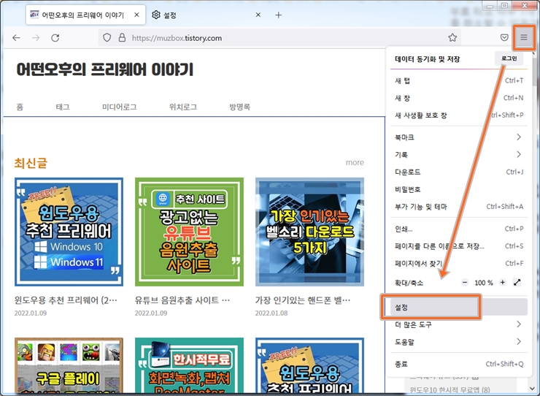Bookmark this page with the star icon
This screenshot has width=540, height=396.
point(452,37)
